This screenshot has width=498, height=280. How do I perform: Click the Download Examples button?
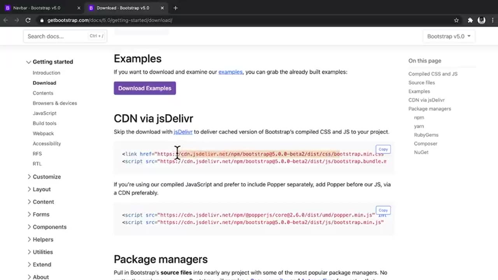(x=145, y=88)
